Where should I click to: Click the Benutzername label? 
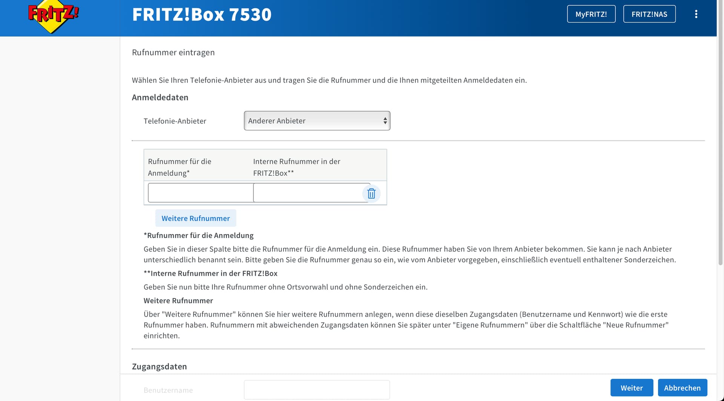168,390
